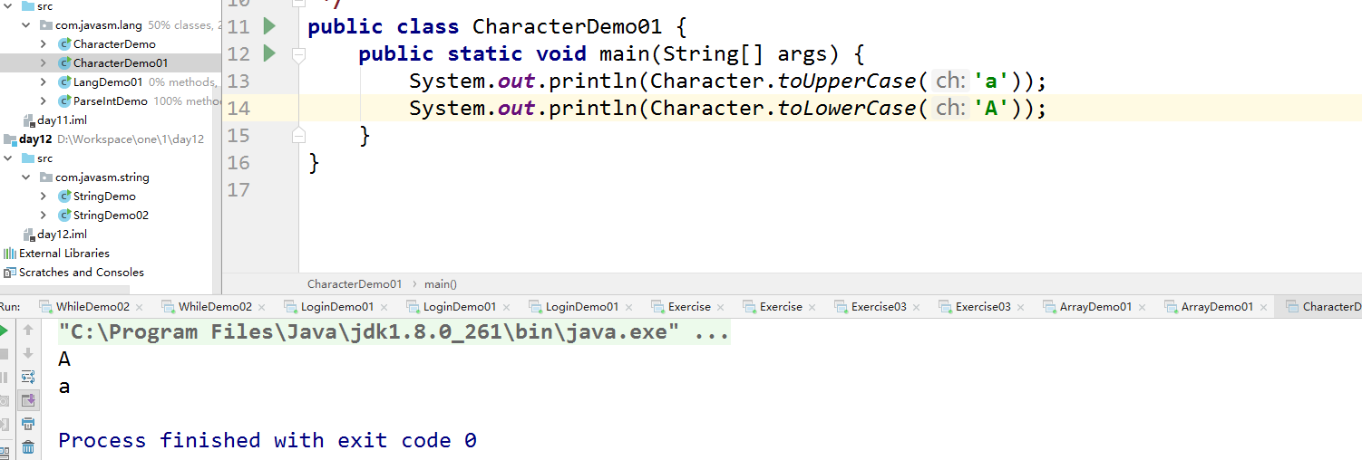Image resolution: width=1362 pixels, height=460 pixels.
Task: Click D:\Workspace\one\1\day12 path text
Action: (x=131, y=139)
